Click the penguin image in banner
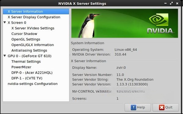 [x=89, y=26]
